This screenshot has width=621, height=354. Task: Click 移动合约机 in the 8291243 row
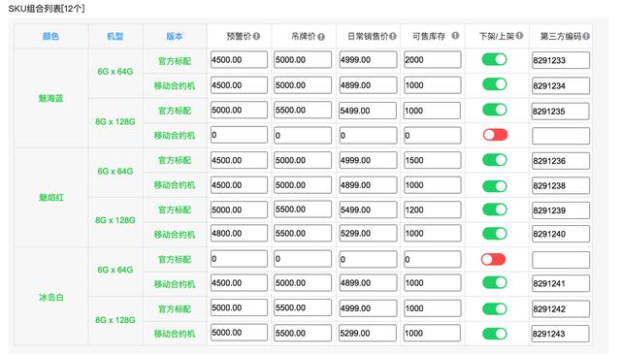pyautogui.click(x=175, y=334)
